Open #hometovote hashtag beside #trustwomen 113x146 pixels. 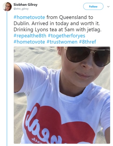29,42
